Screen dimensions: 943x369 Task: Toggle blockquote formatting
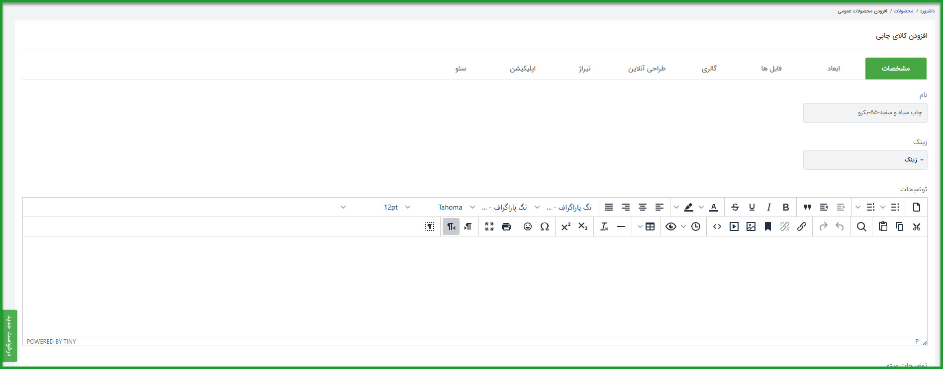point(807,207)
